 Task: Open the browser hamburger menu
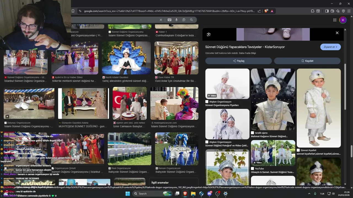coord(349,11)
